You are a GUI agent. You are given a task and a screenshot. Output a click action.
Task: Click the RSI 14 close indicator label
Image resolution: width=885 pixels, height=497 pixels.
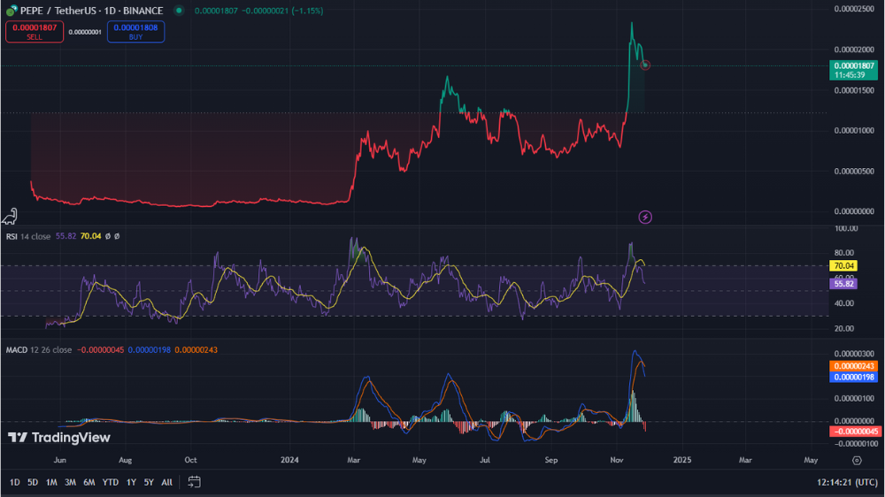tap(28, 236)
